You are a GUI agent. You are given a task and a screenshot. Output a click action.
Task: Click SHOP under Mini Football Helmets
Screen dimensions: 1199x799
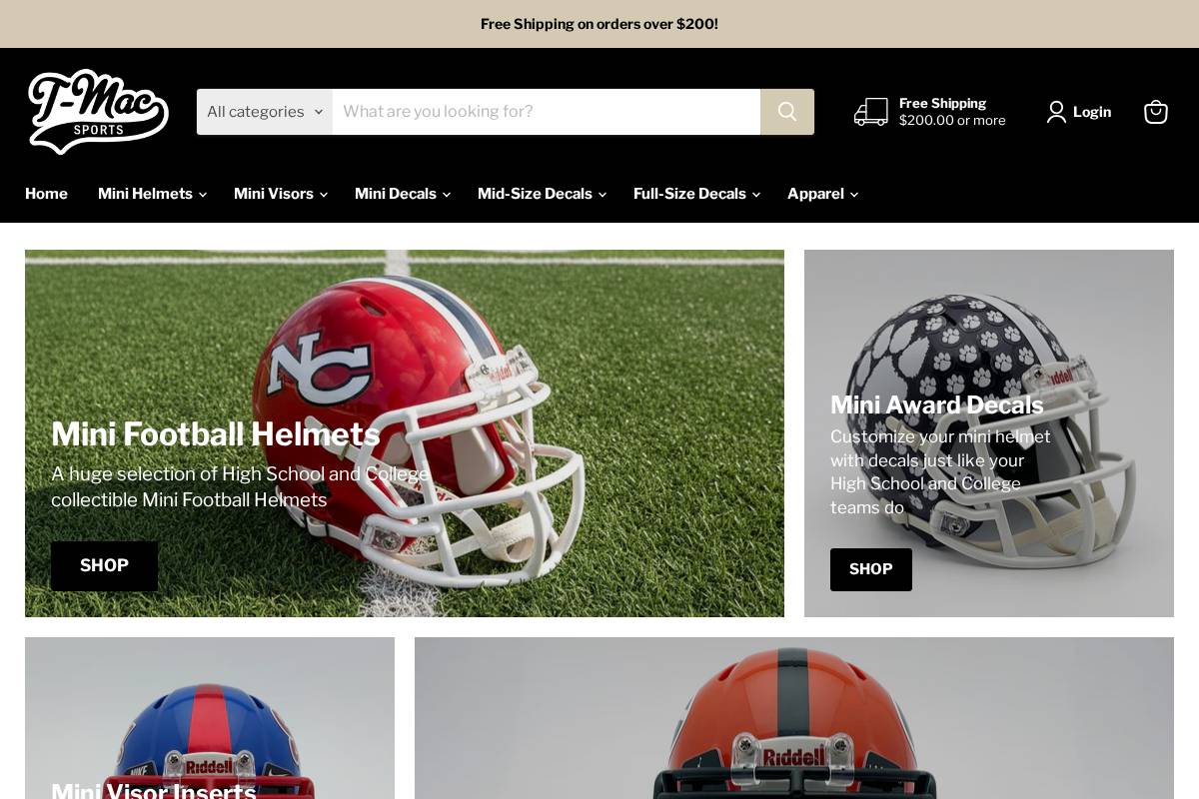[x=104, y=565]
